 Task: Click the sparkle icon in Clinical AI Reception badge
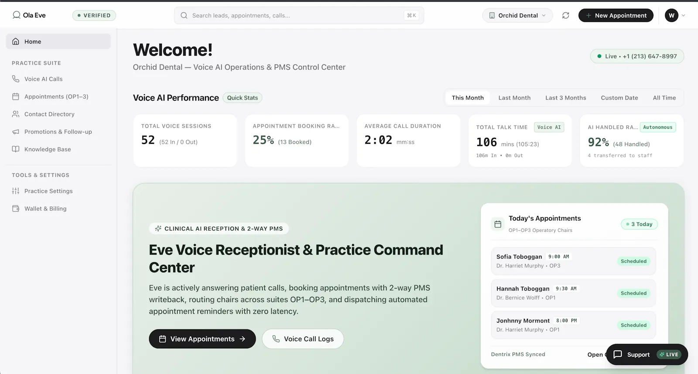(158, 229)
